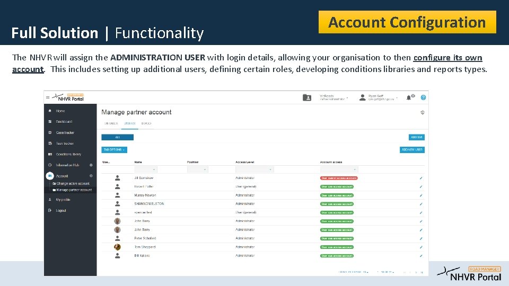Screen dimensions: 509x286
Task: Switch to the Logo tab
Action: (x=146, y=123)
